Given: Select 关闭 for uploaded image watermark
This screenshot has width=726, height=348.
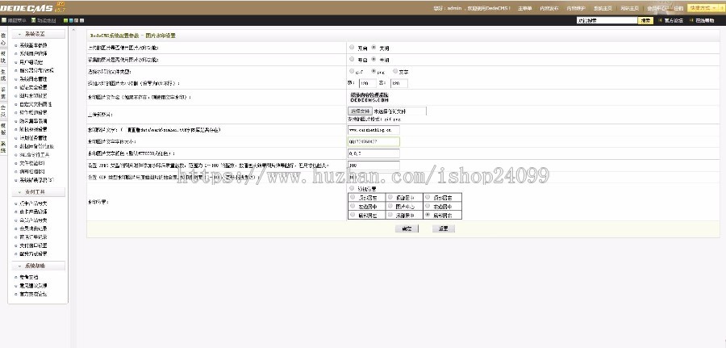Looking at the screenshot, I should click(x=373, y=48).
